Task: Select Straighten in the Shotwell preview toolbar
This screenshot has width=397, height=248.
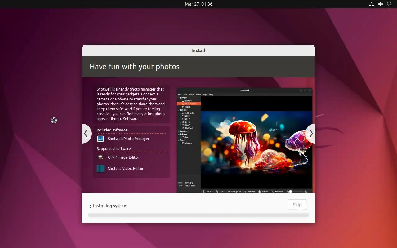Action: (x=234, y=192)
